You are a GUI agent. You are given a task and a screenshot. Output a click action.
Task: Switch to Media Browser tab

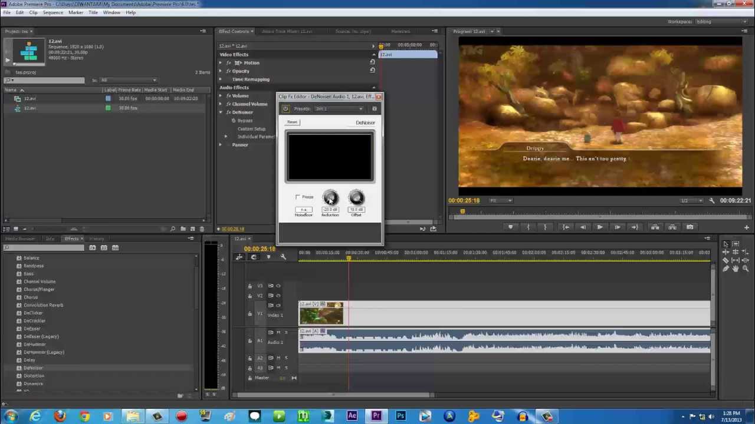pos(20,238)
